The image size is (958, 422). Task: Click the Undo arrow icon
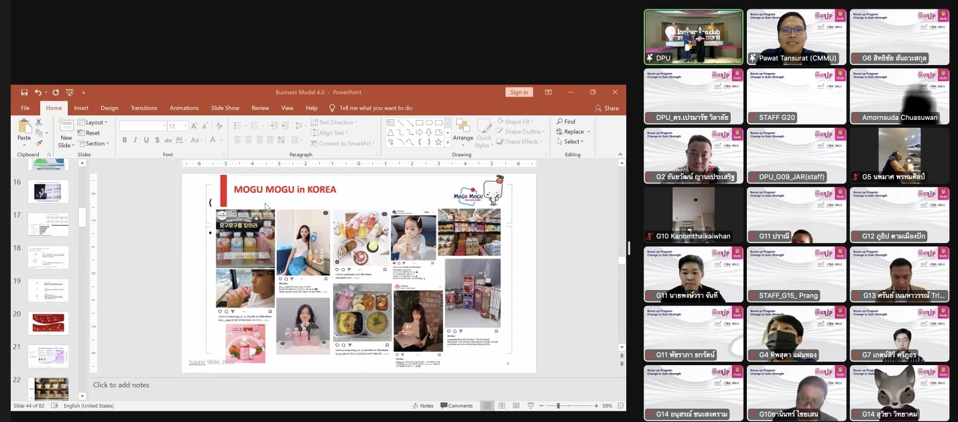[38, 92]
